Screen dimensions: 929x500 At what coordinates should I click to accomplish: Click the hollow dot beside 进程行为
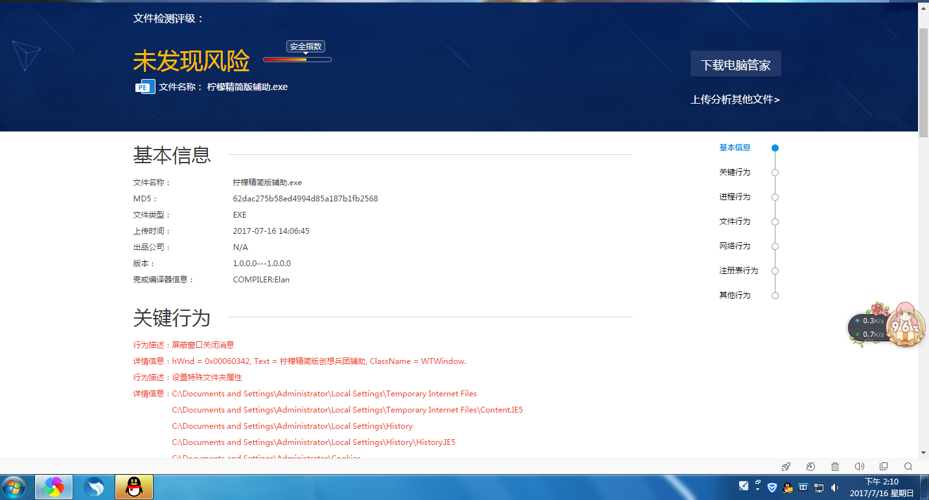tap(775, 197)
